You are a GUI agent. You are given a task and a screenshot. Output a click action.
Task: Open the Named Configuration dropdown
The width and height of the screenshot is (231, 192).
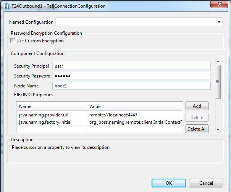tap(219, 22)
